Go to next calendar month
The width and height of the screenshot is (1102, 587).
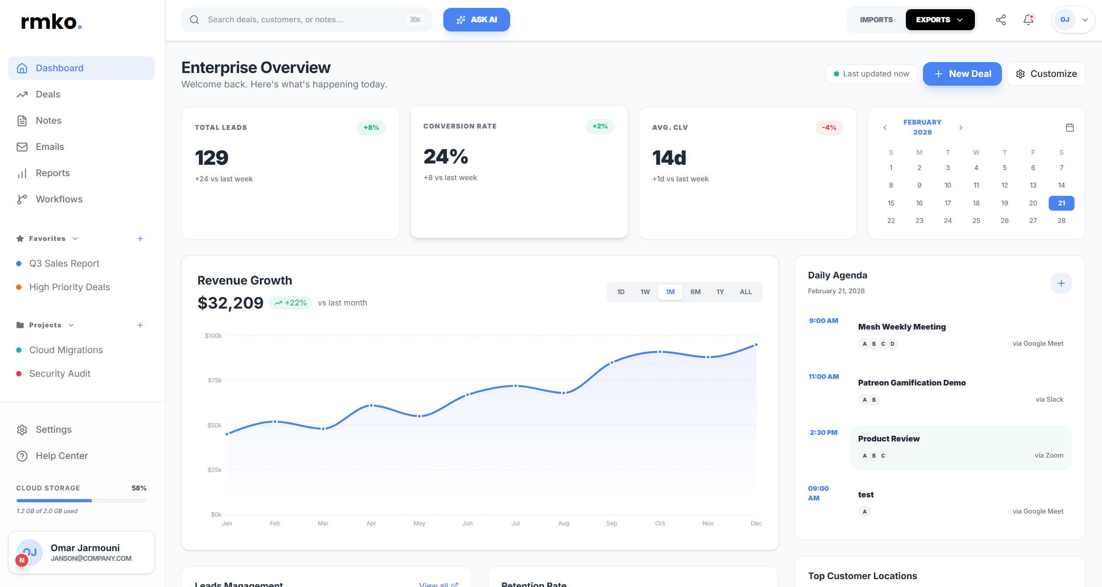coord(960,128)
